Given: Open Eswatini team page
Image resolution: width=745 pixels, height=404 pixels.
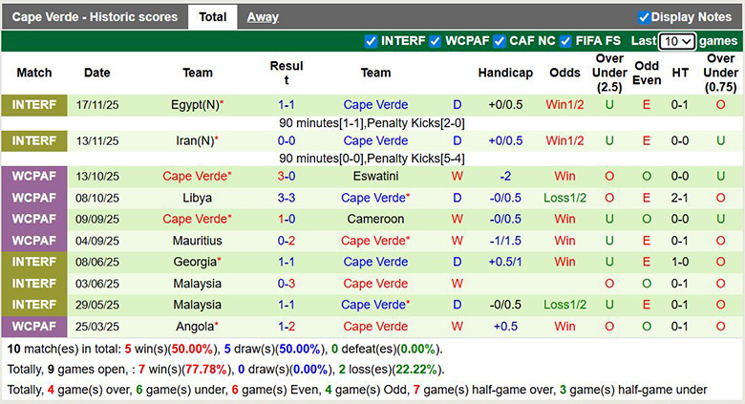Looking at the screenshot, I should pos(375,177).
